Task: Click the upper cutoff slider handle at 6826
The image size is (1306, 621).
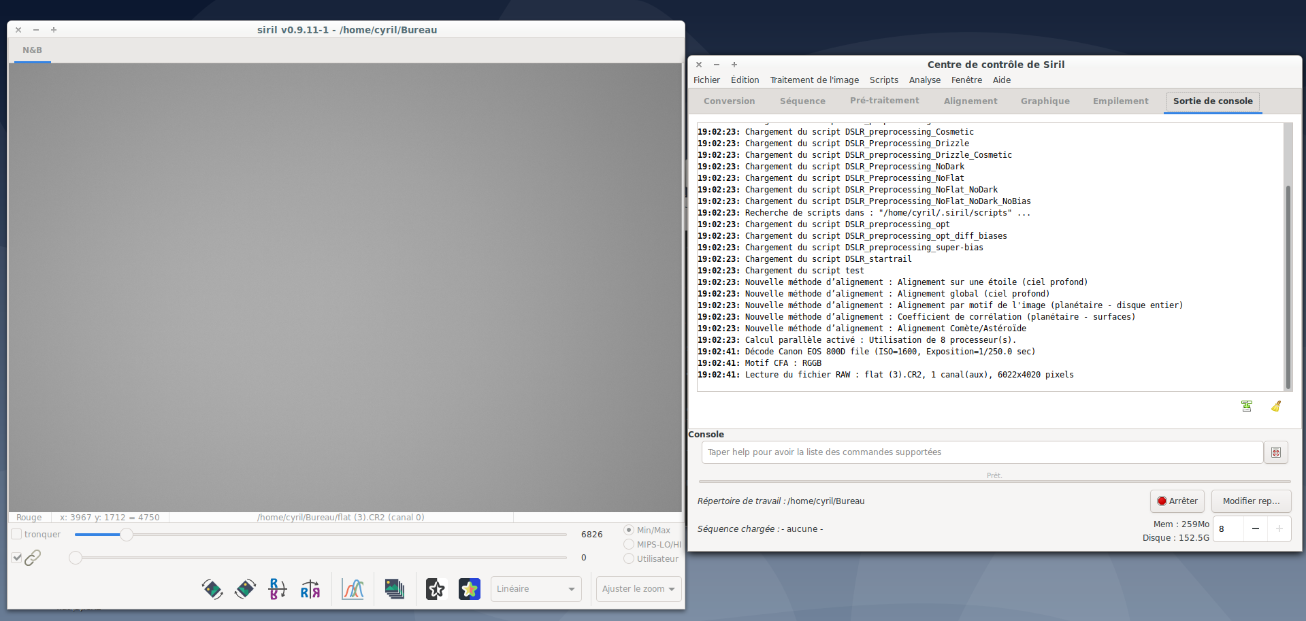Action: click(127, 535)
